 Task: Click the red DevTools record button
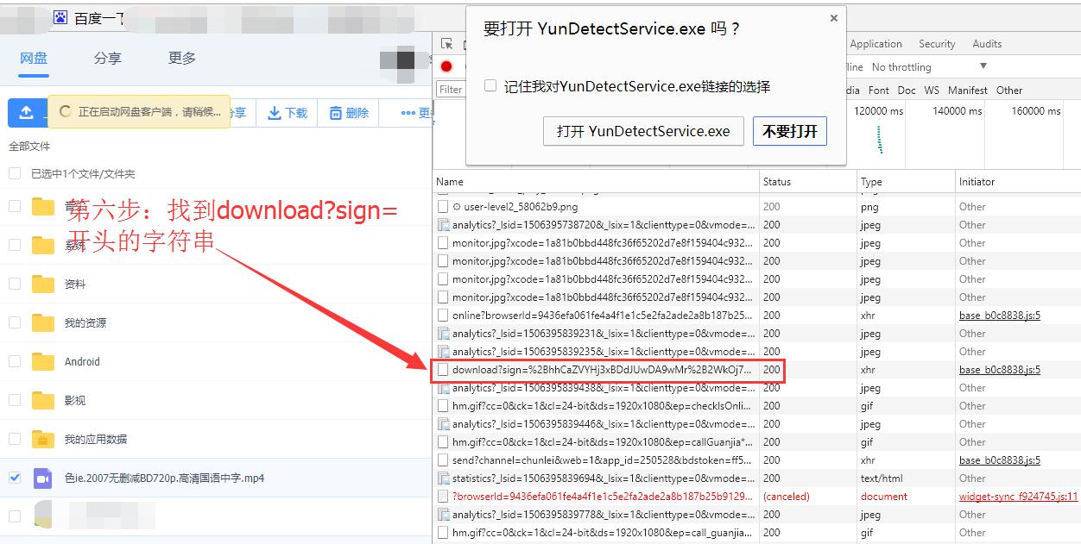pyautogui.click(x=446, y=66)
